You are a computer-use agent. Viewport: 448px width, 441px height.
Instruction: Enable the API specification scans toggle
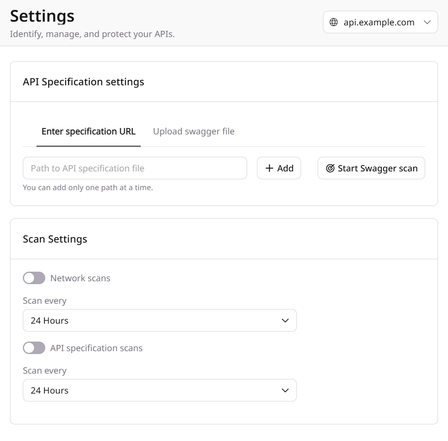34,348
